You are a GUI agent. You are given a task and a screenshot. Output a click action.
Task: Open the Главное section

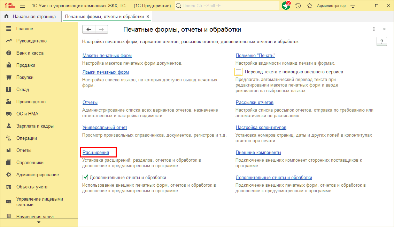pyautogui.click(x=25, y=29)
